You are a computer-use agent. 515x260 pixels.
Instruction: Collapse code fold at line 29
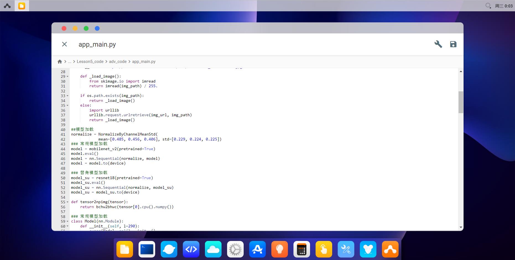pos(67,76)
